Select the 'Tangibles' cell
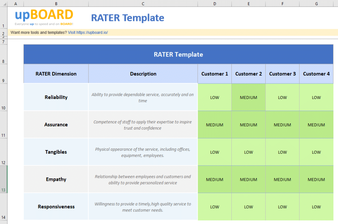 56,152
